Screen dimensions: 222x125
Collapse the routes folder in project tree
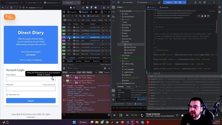120,42
